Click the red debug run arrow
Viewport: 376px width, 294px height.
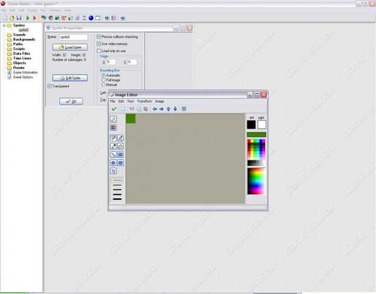pos(35,18)
